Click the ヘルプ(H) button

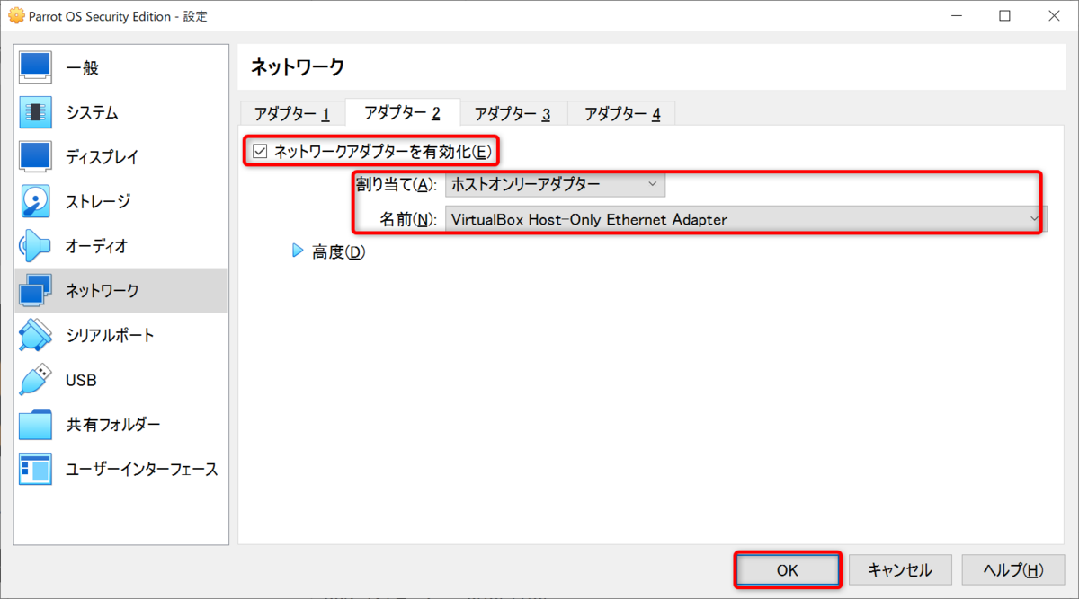click(x=1012, y=569)
